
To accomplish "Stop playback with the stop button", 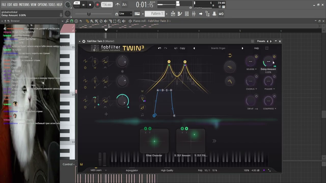I will click(90, 5).
